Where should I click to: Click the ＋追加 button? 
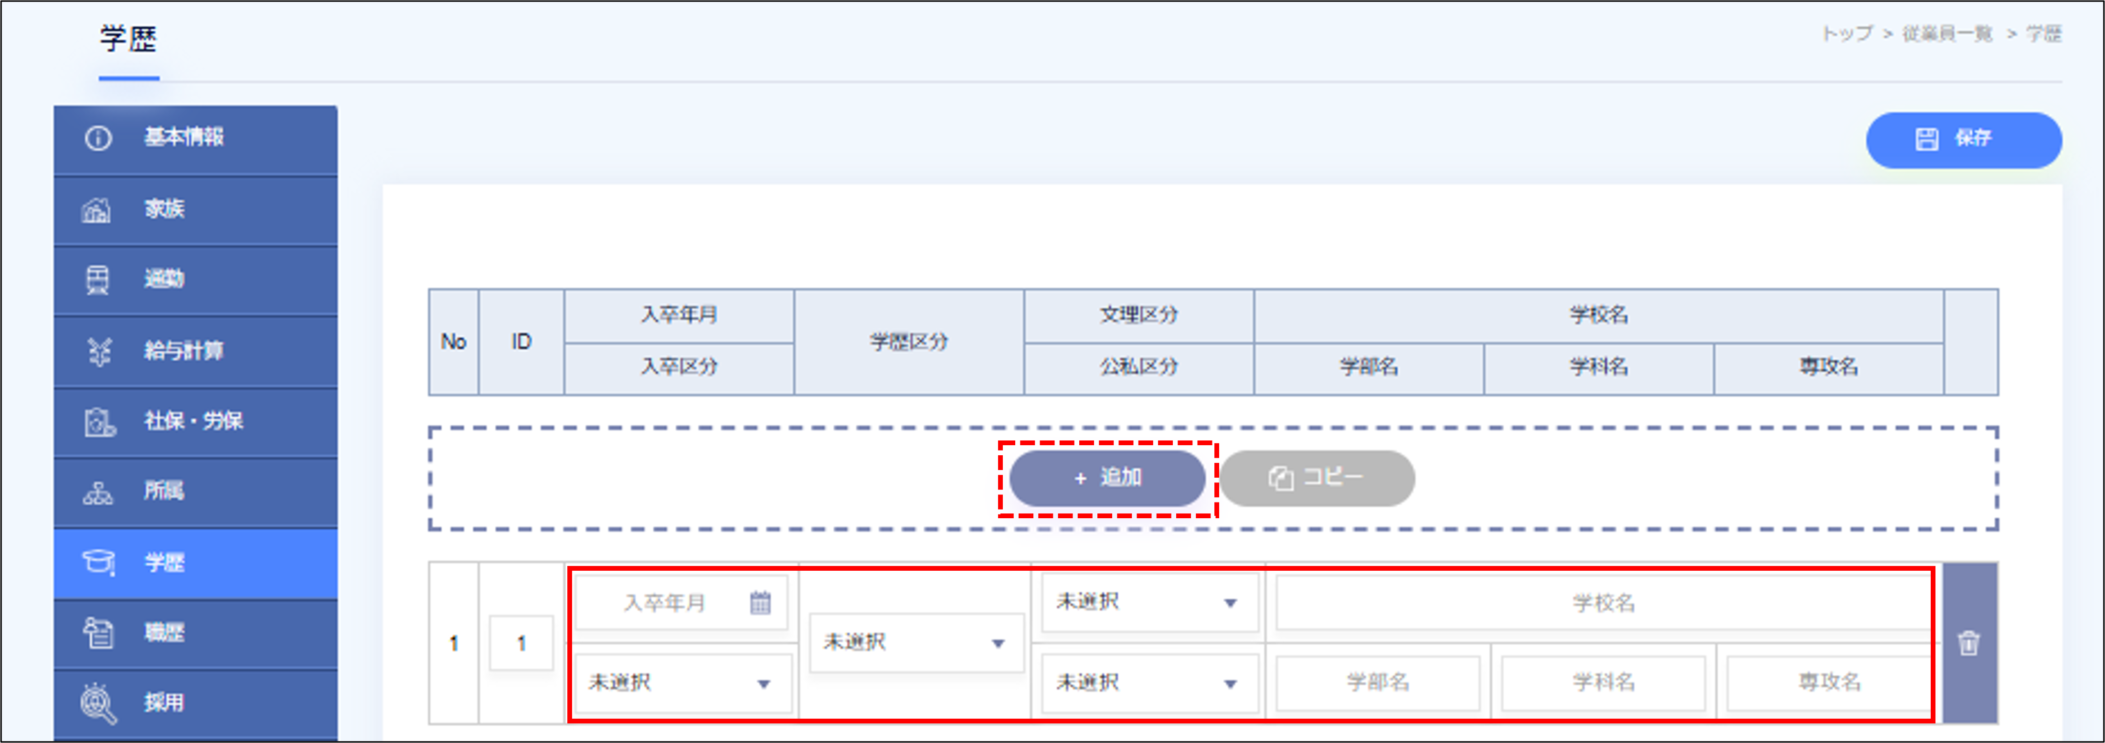coord(1107,479)
